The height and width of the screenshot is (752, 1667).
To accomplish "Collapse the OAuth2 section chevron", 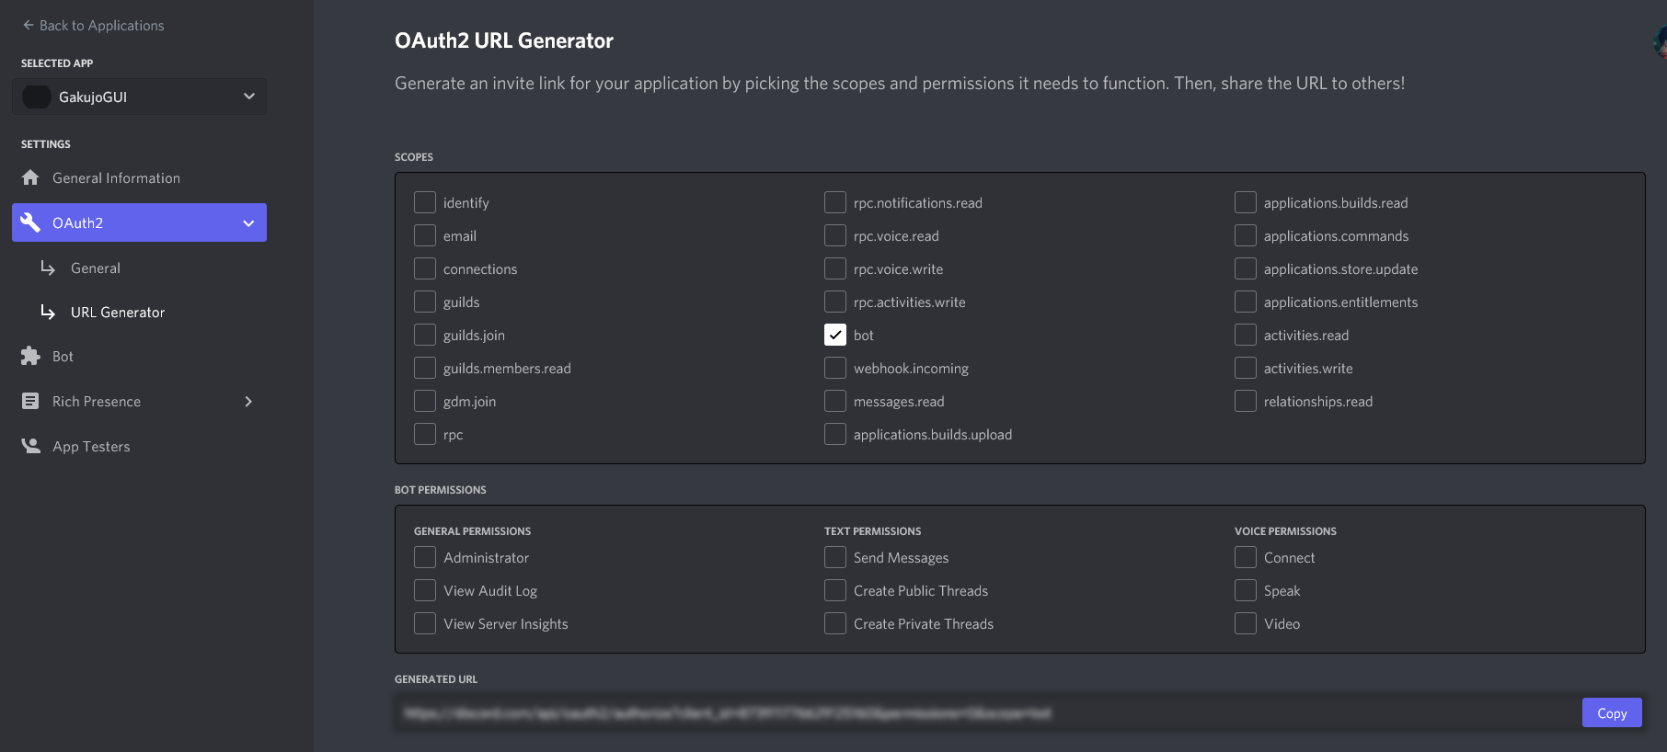I will (x=248, y=223).
